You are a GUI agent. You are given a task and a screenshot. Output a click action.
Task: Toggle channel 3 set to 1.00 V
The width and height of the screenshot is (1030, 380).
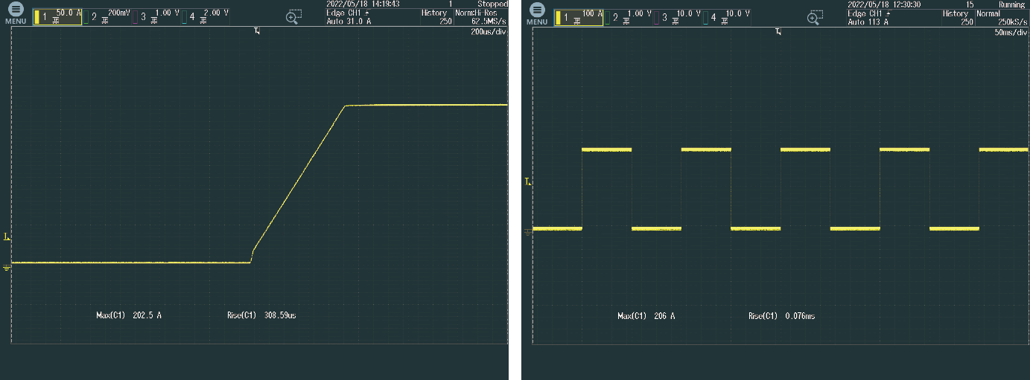(x=156, y=16)
